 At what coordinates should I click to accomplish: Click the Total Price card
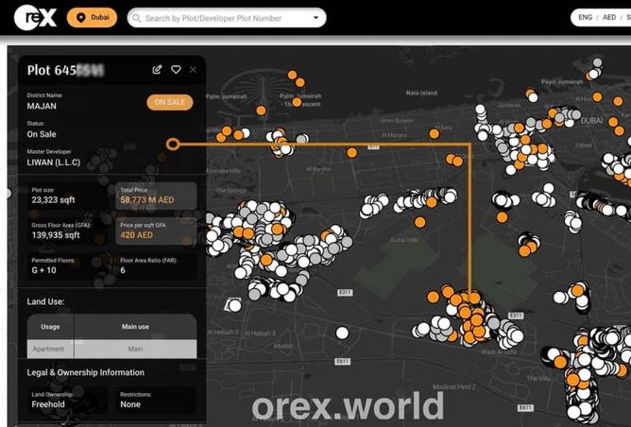coord(157,196)
